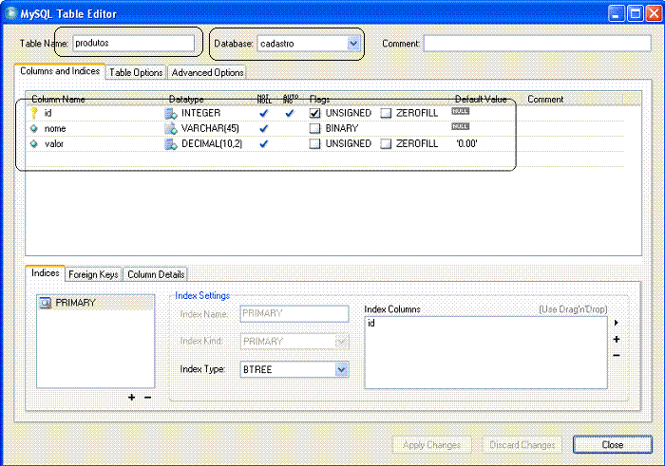The height and width of the screenshot is (466, 665).
Task: Click the INTEGER datatype cell
Action: [201, 113]
